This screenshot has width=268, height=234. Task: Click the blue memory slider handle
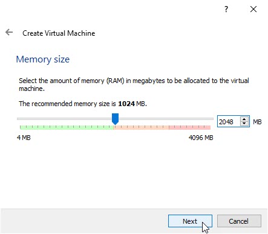pyautogui.click(x=115, y=119)
